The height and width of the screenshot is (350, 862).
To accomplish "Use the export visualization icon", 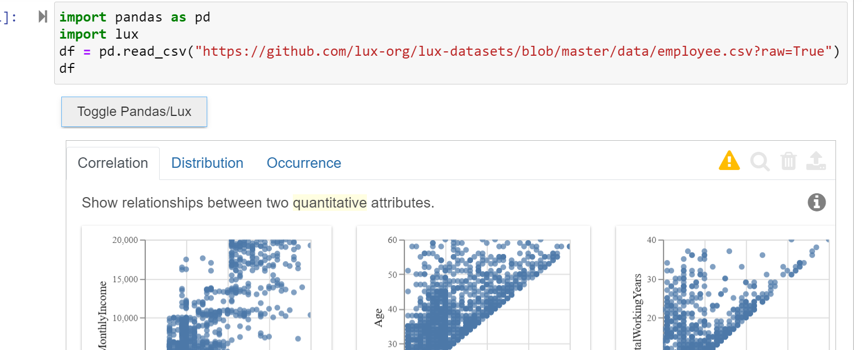I will pyautogui.click(x=817, y=161).
